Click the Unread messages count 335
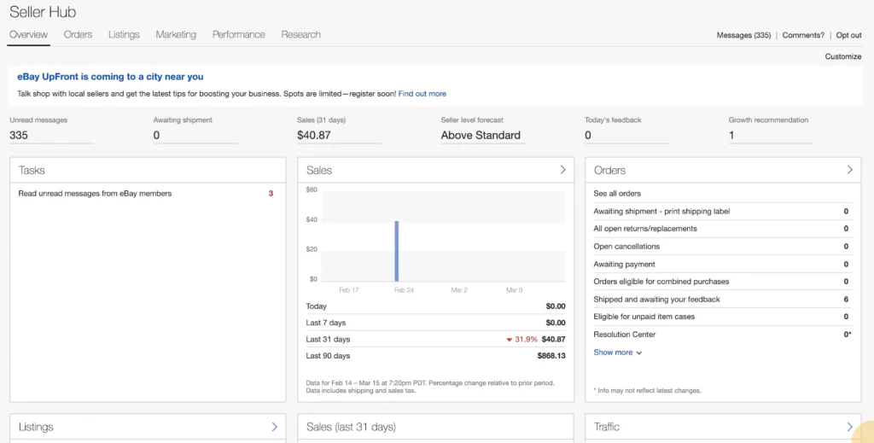The height and width of the screenshot is (443, 874). coord(19,136)
